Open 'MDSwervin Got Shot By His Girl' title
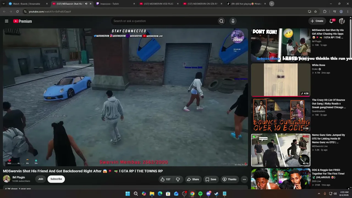 click(x=328, y=34)
